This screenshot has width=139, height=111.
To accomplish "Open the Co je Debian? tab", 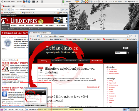I will pyautogui.click(x=57, y=61).
